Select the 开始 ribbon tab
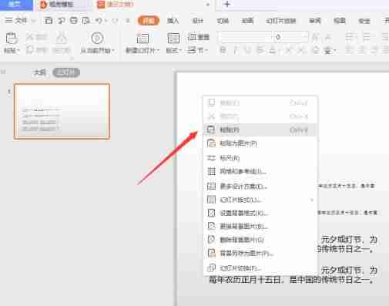The width and height of the screenshot is (389, 306). (x=149, y=21)
